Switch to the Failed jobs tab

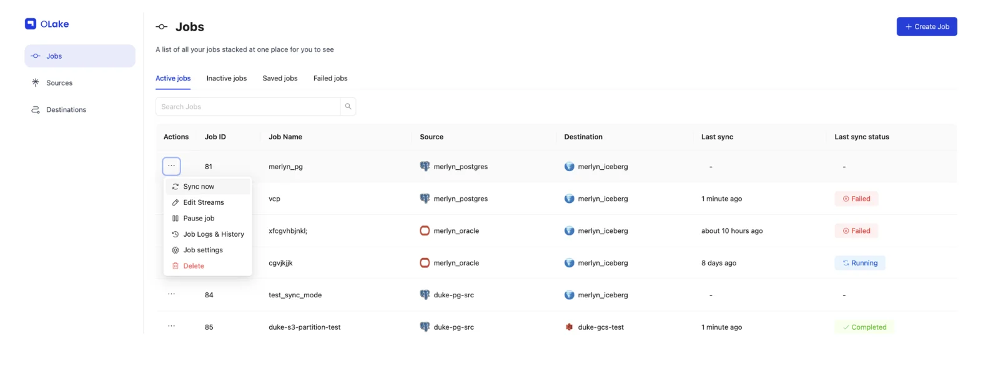pos(330,79)
